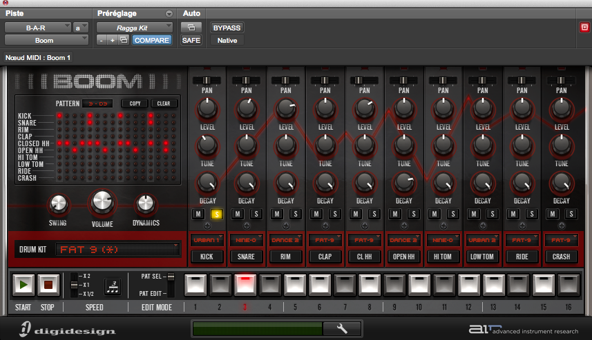
Task: Open the Snare NINE-O sound dropdown
Action: coord(246,240)
